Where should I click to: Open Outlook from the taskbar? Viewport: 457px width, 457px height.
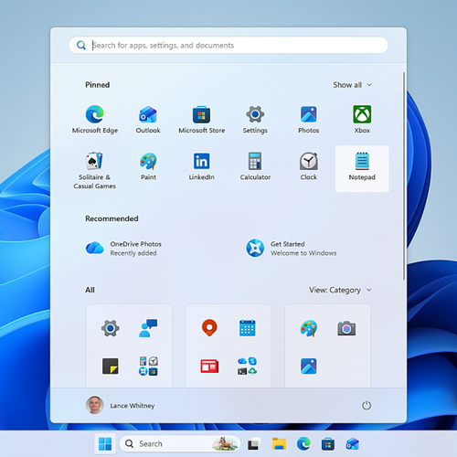[x=353, y=444]
